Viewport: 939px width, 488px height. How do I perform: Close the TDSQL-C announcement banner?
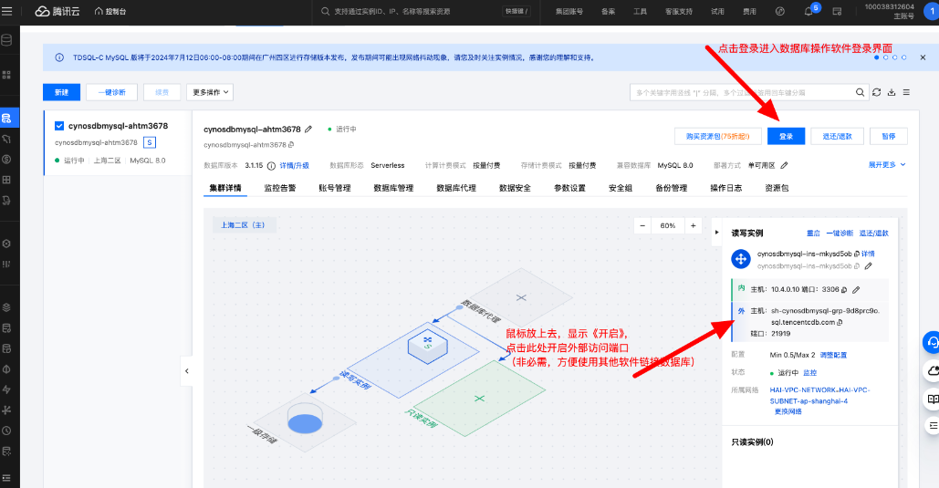click(923, 57)
